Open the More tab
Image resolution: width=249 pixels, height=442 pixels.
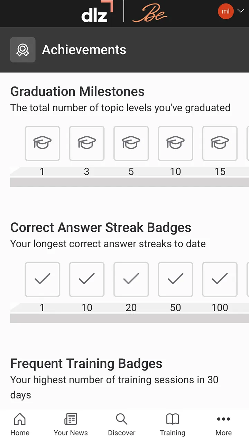(223, 425)
